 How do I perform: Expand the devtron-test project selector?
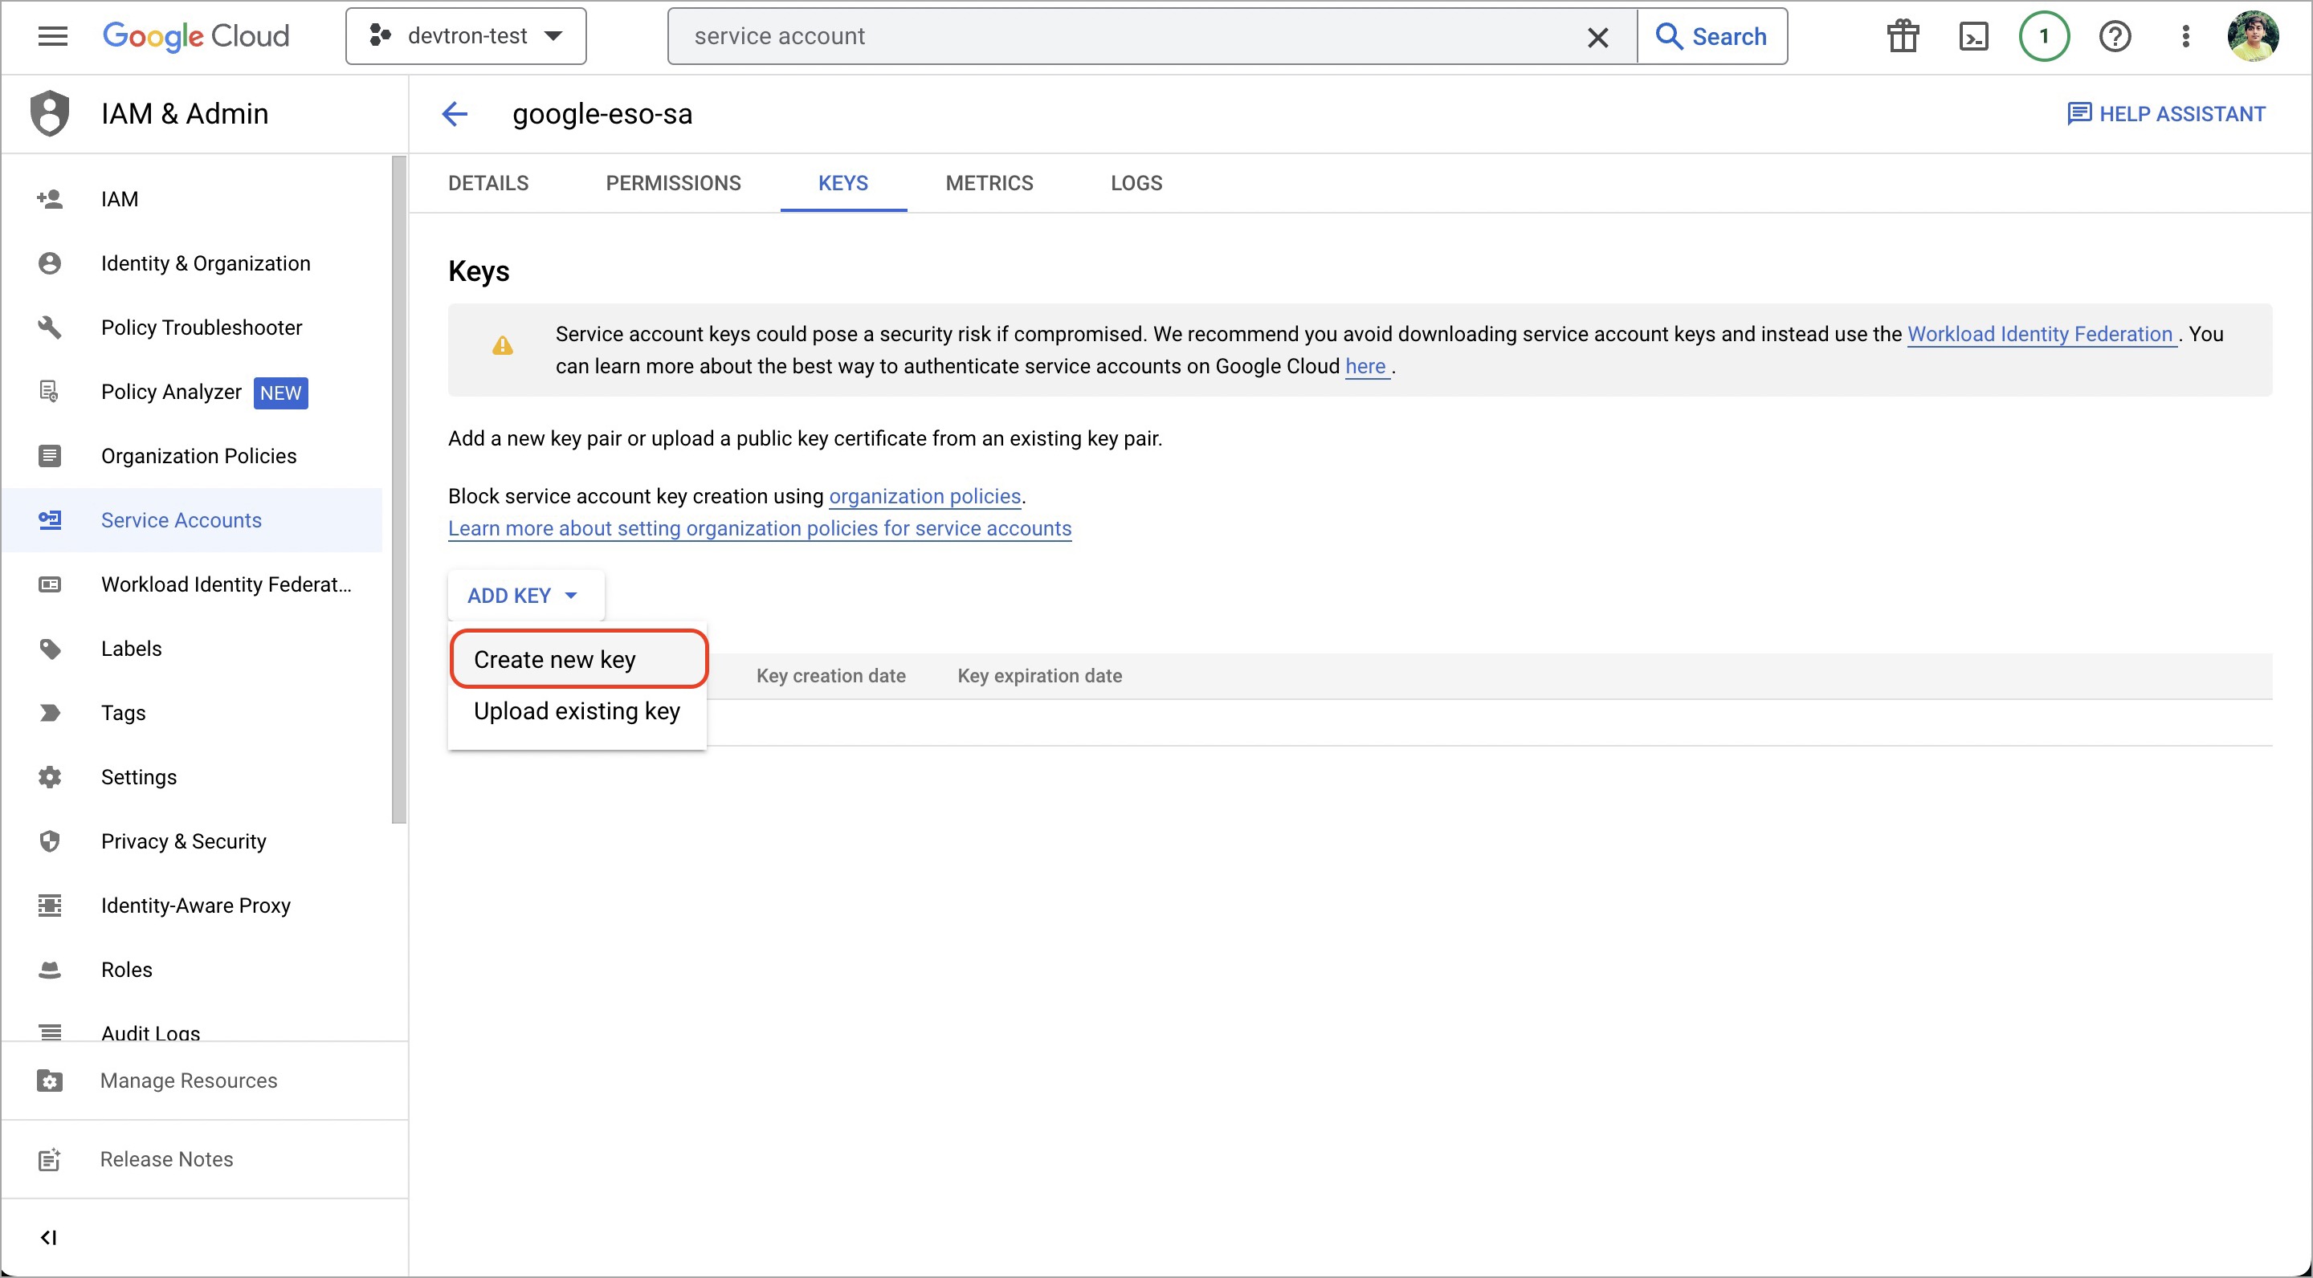[x=466, y=36]
